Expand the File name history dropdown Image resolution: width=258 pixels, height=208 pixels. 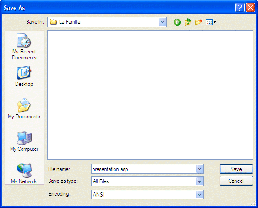pos(200,169)
